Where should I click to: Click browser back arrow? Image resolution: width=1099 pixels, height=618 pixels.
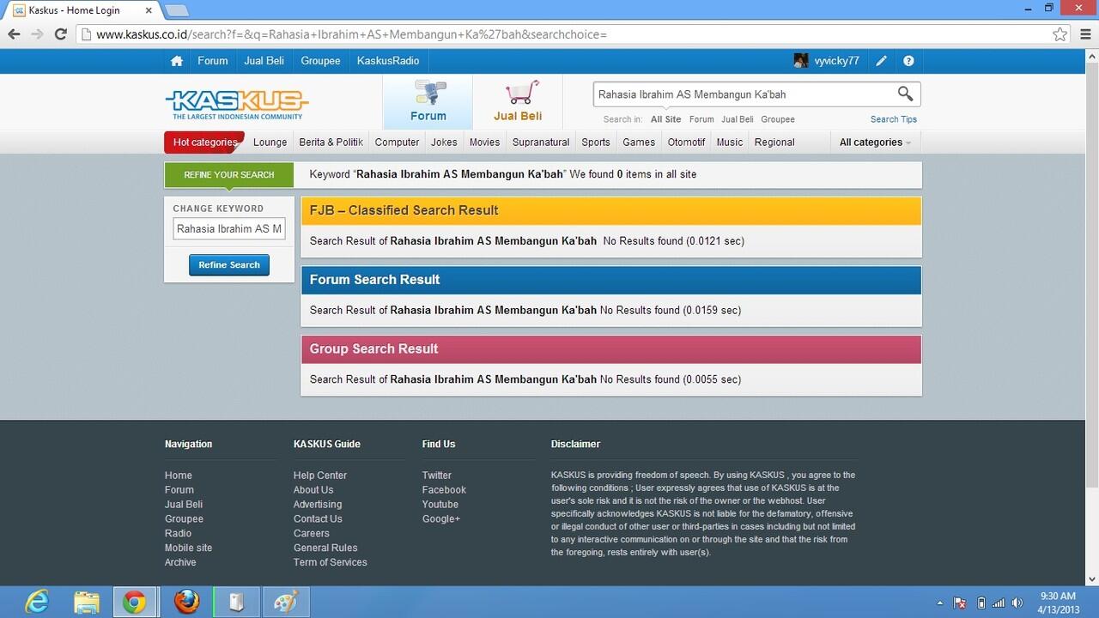tap(14, 34)
